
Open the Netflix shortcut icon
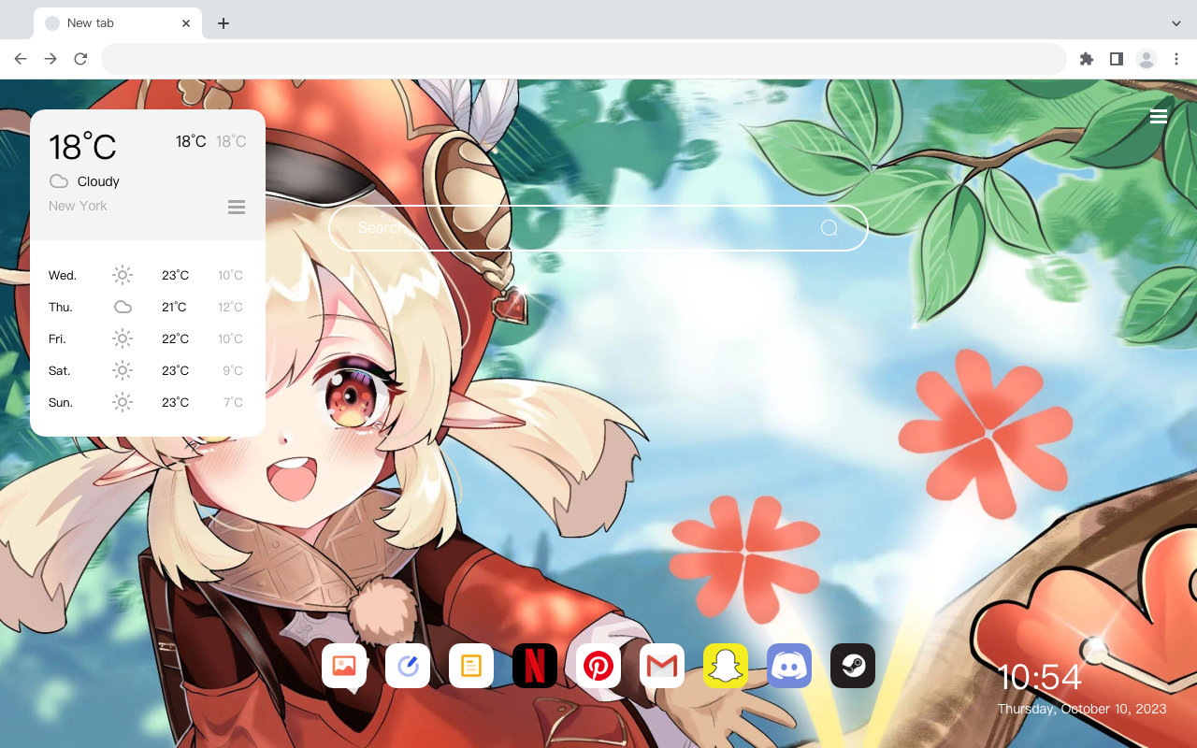pyautogui.click(x=535, y=666)
